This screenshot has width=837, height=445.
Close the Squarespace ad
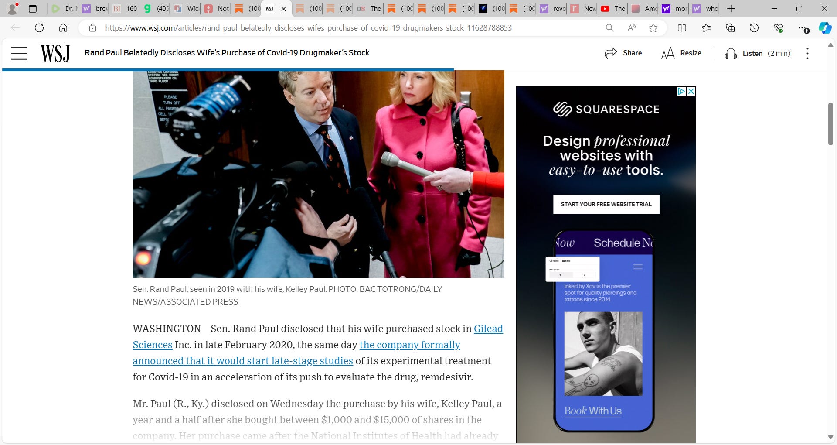point(691,91)
